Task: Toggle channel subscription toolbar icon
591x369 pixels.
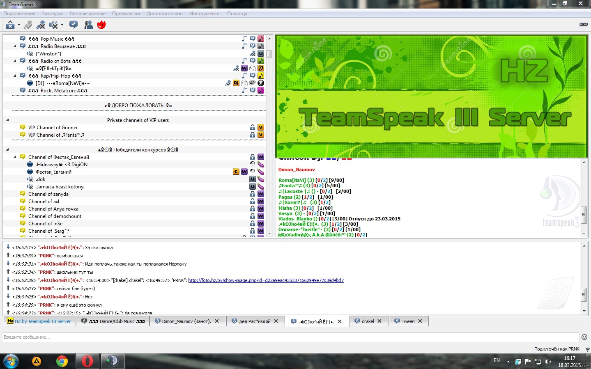Action: click(x=74, y=25)
